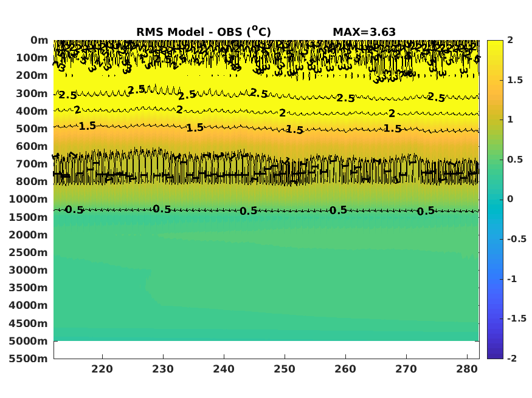
Task: Click the x-axis label '260'
Action: point(345,369)
